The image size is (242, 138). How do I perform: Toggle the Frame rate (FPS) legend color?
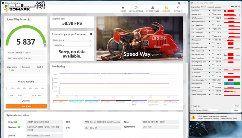pos(60,100)
